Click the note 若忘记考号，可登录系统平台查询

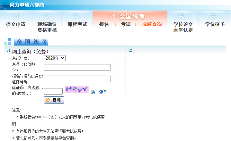[44, 138]
